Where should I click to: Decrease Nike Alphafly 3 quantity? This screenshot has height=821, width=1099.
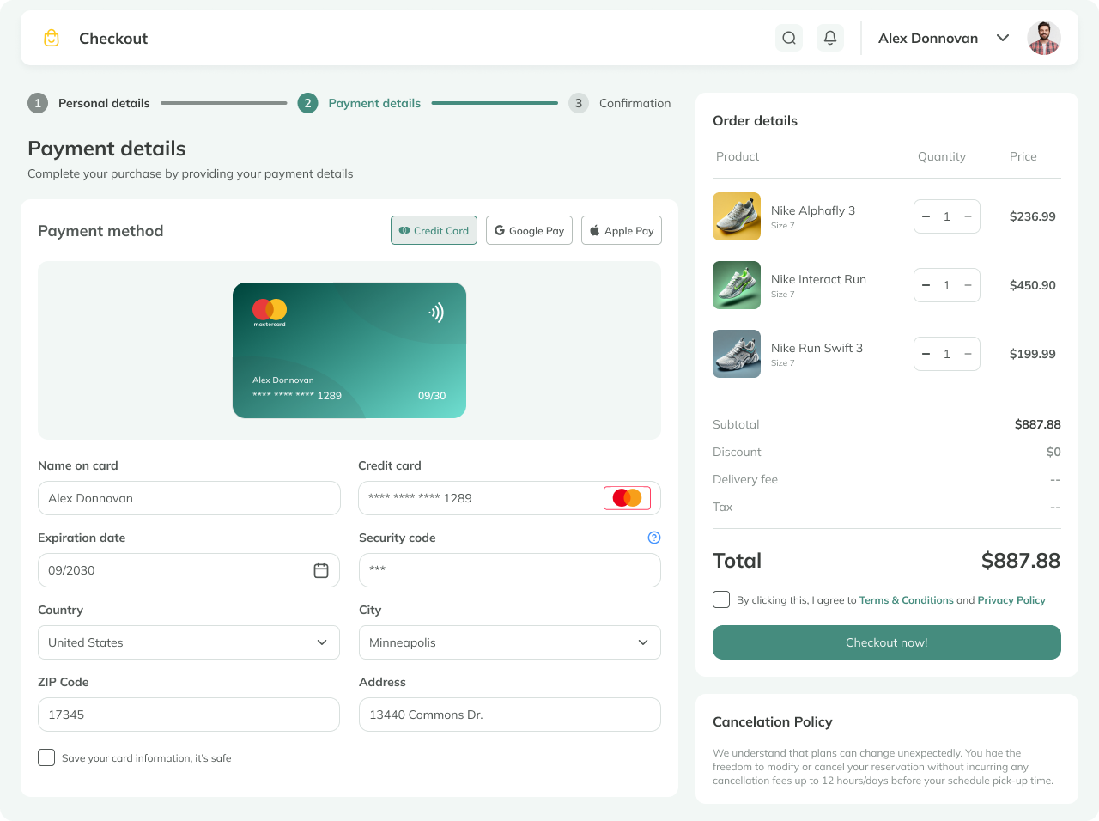(926, 216)
